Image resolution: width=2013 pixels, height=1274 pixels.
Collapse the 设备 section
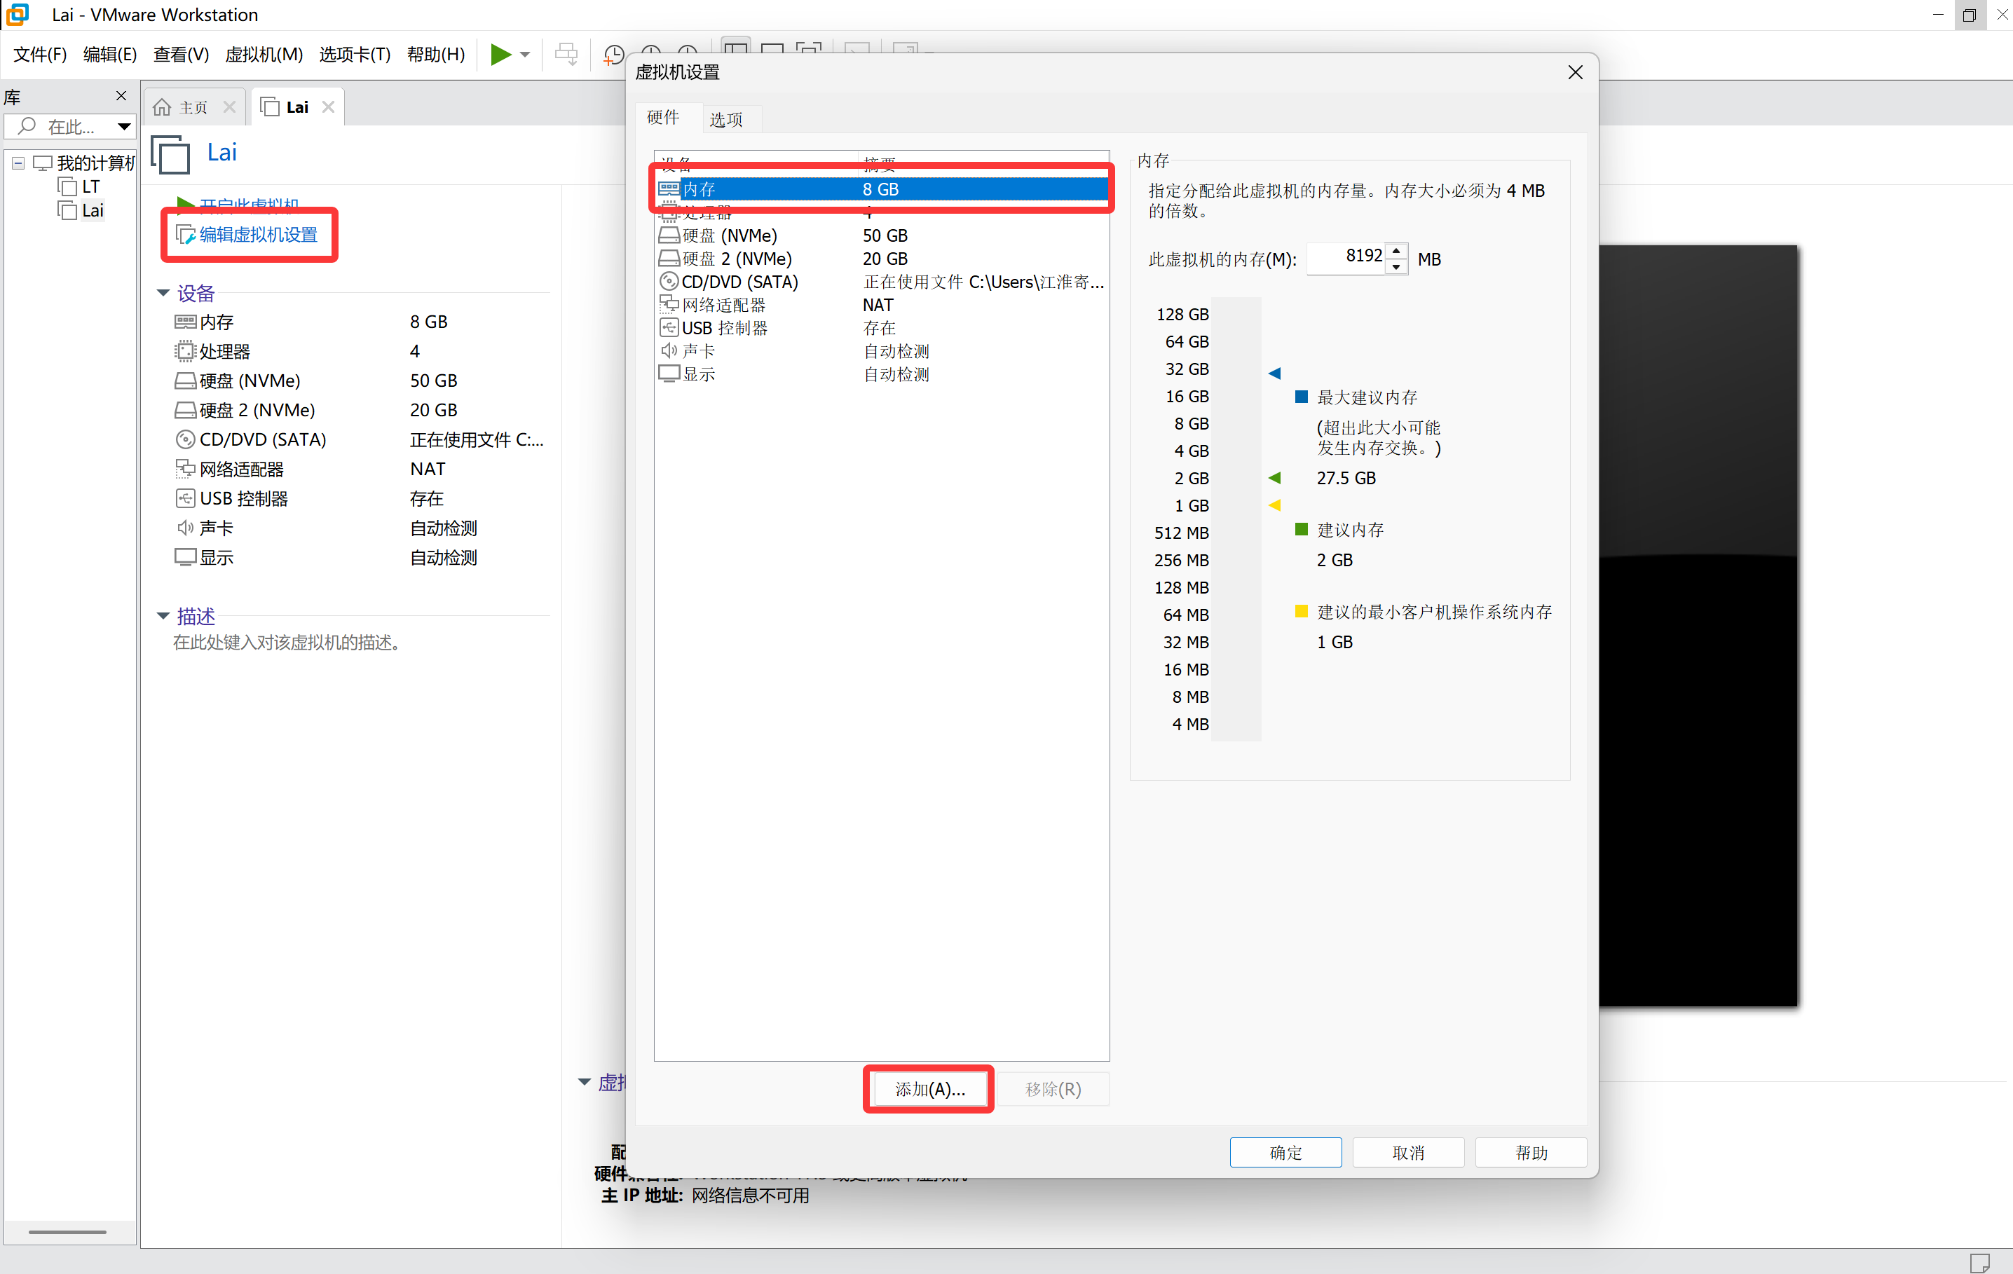click(x=163, y=294)
